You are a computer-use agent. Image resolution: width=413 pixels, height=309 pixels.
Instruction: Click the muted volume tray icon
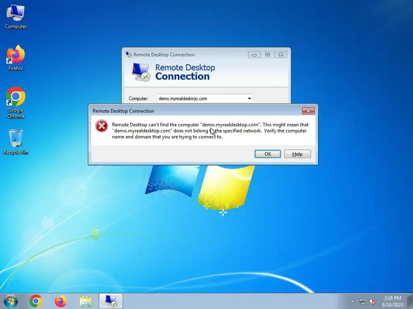[x=372, y=301]
